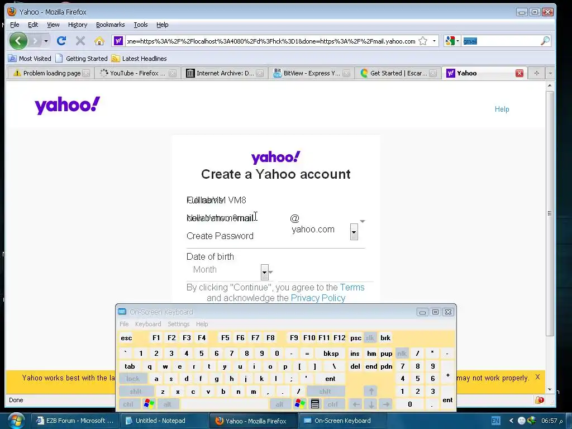572x429 pixels.
Task: Open the Tools menu in Firefox
Action: 140,25
